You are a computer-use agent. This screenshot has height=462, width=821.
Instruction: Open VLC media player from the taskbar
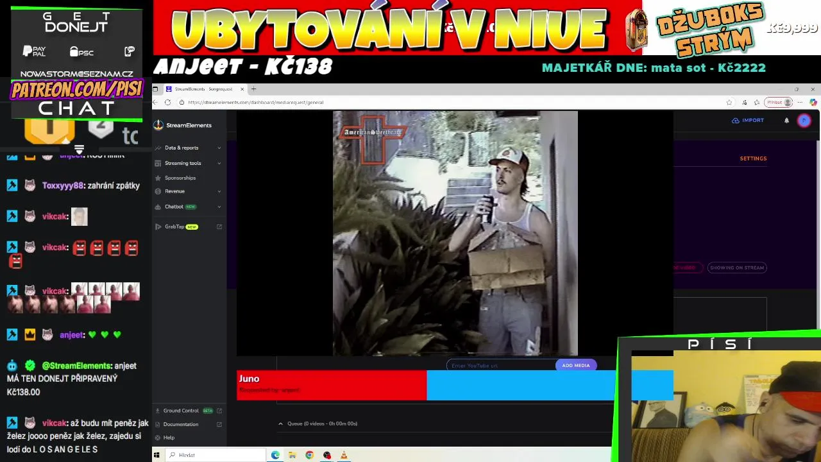[x=344, y=455]
